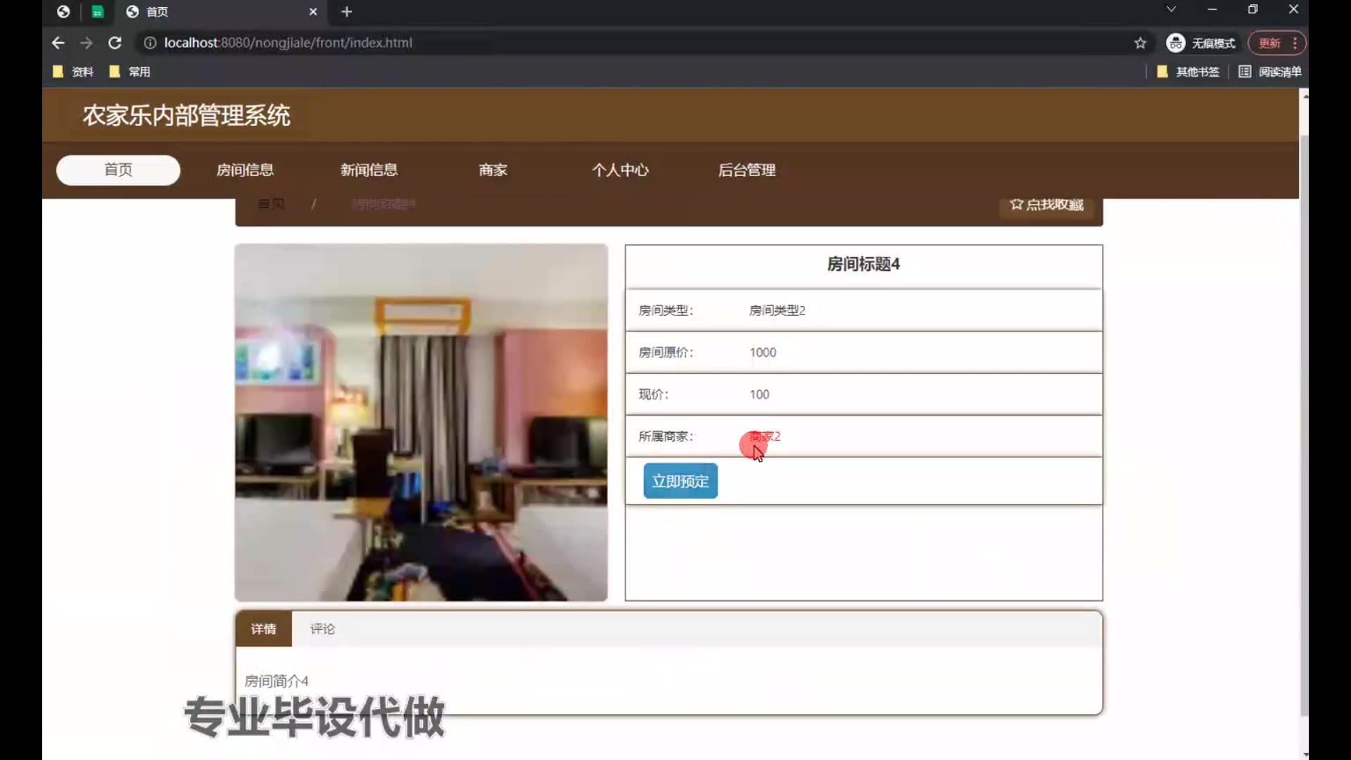Select the 详情 details tab
This screenshot has height=760, width=1351.
[264, 629]
